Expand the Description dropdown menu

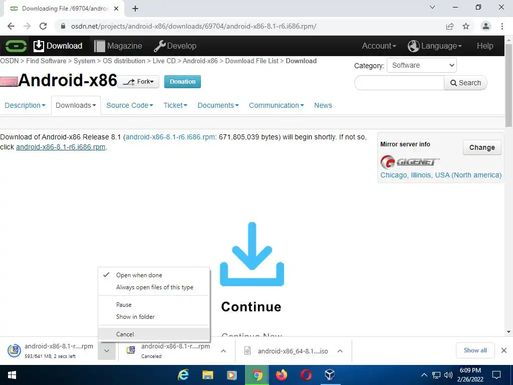[x=25, y=105]
